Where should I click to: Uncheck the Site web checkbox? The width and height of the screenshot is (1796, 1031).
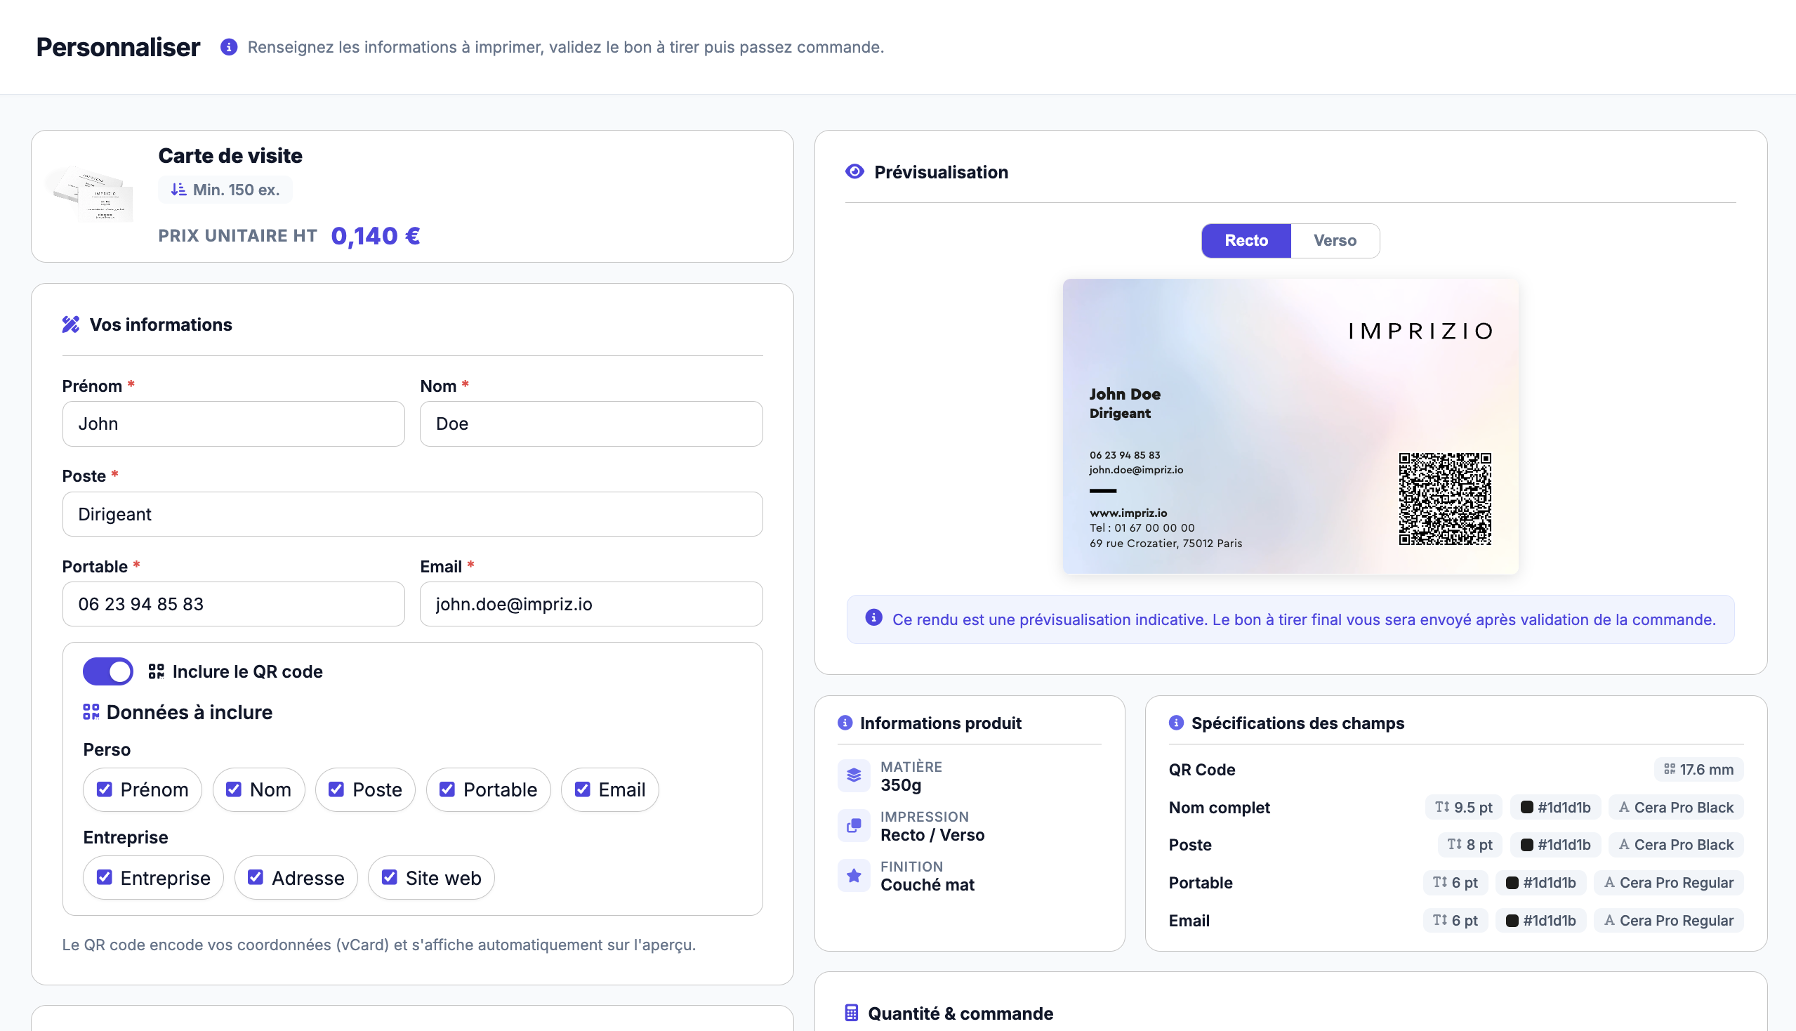click(x=390, y=877)
